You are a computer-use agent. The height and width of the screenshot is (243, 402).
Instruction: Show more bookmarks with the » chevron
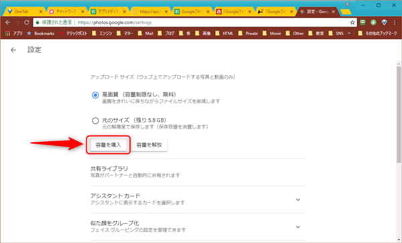pyautogui.click(x=349, y=33)
